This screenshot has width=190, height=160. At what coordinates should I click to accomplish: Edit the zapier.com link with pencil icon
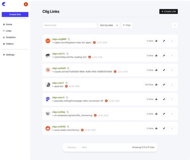[164, 41]
